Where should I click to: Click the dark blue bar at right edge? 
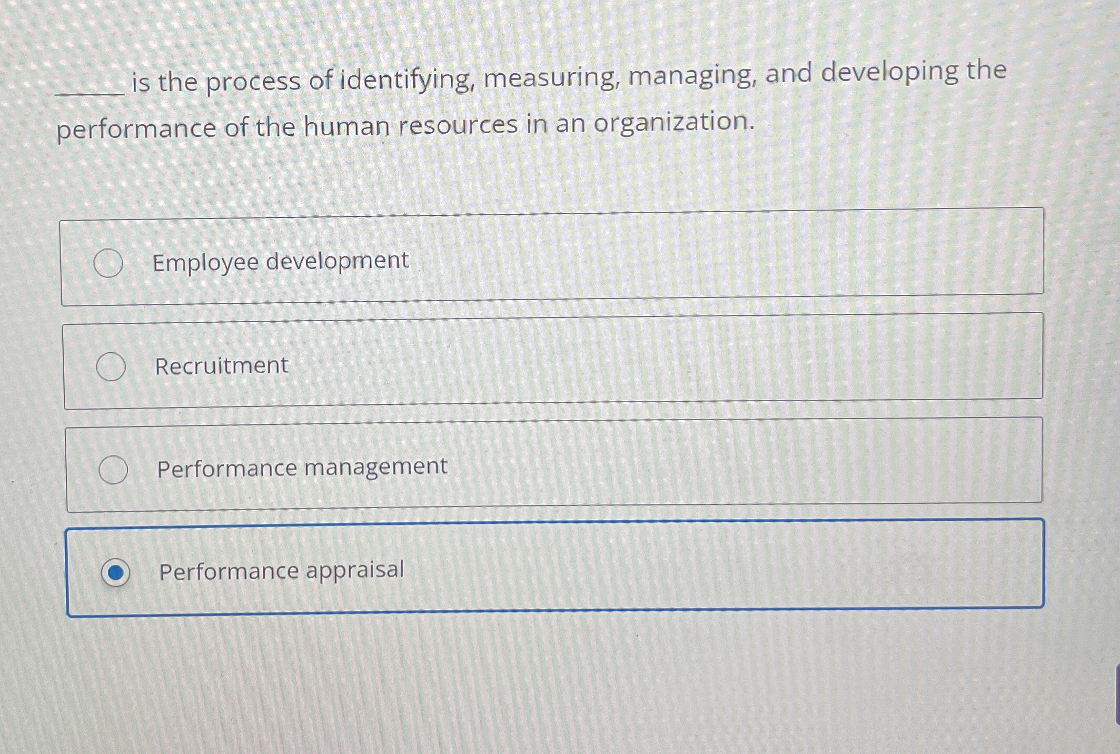(1117, 695)
